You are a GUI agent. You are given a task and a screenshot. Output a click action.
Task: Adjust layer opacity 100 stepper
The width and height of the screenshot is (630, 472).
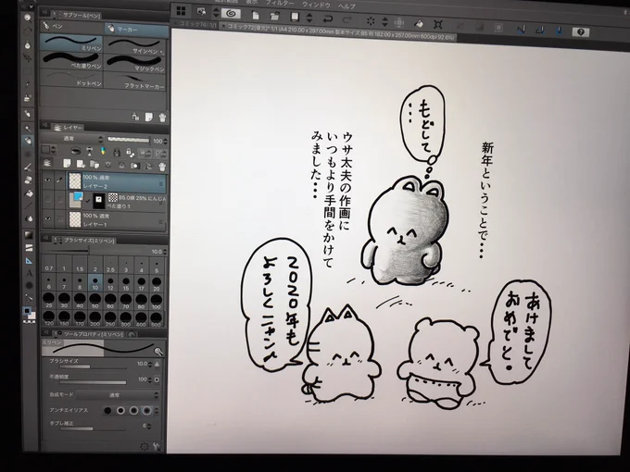tap(165, 142)
